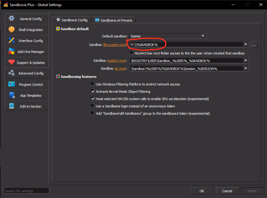Select the App Templates database icon
Image resolution: width=267 pixels, height=198 pixels.
(x=12, y=96)
